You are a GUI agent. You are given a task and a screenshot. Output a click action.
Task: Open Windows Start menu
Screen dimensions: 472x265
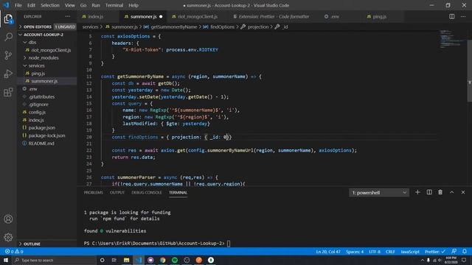click(x=6, y=260)
